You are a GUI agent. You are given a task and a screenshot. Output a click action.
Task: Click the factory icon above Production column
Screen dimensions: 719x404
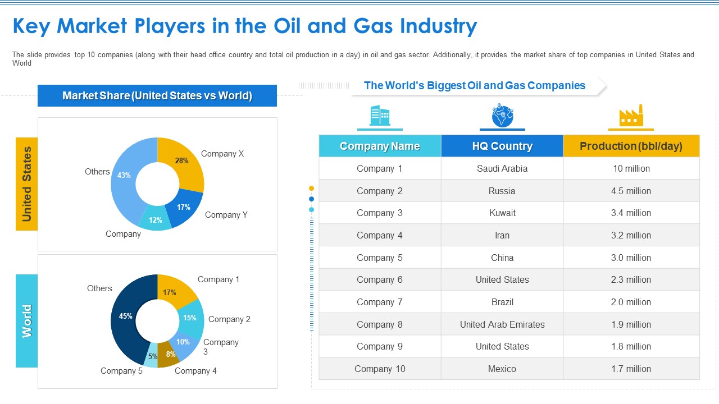[631, 115]
